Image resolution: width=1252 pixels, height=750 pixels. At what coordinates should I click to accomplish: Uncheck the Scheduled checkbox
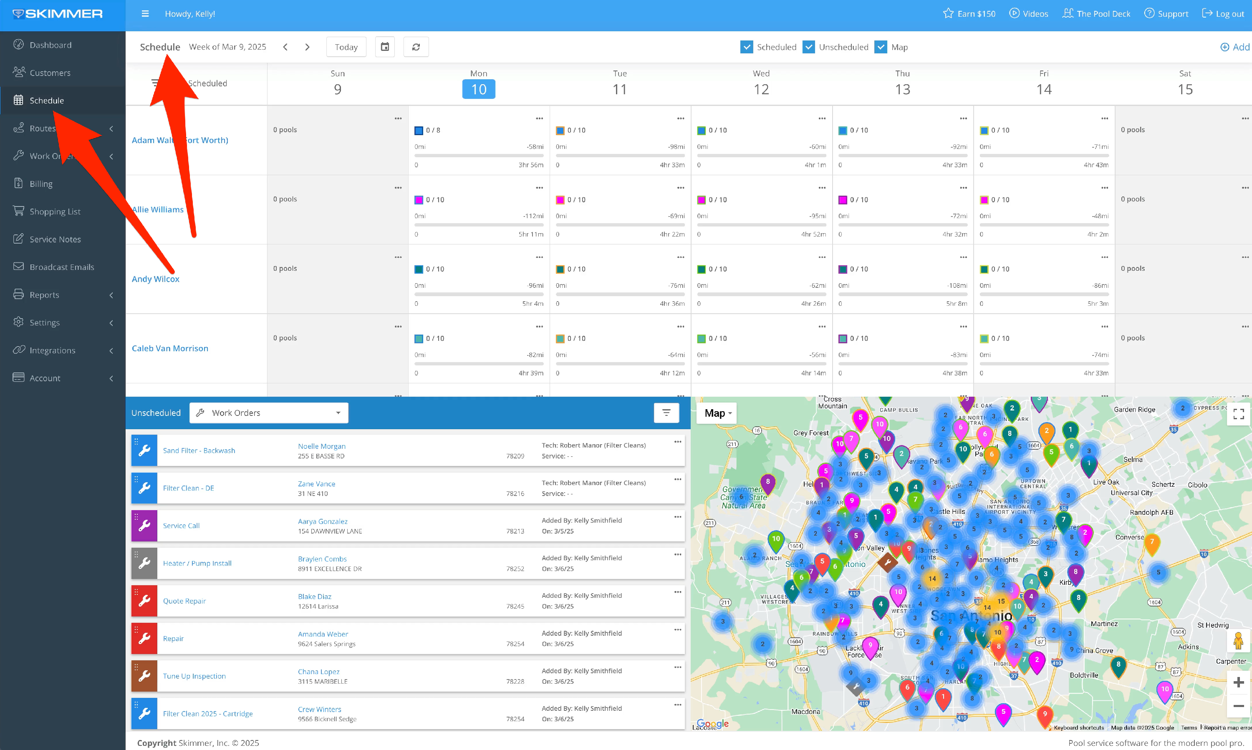(746, 47)
